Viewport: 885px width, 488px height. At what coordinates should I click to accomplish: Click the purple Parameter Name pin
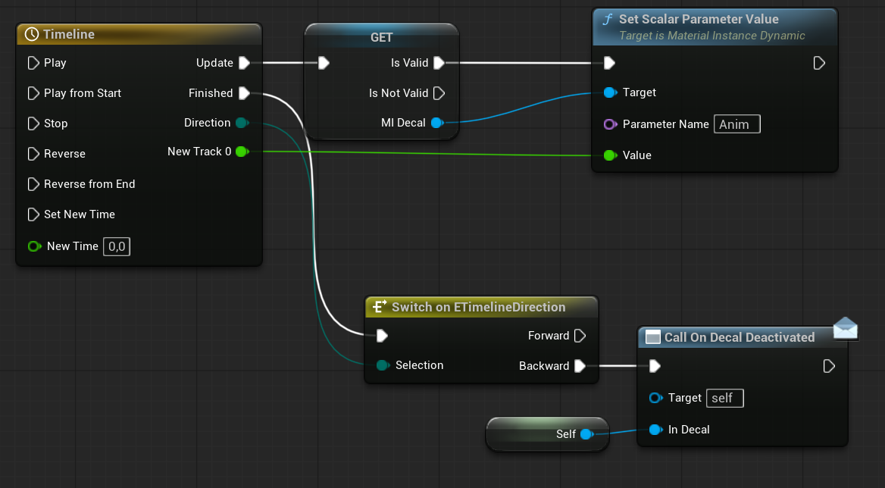coord(610,124)
